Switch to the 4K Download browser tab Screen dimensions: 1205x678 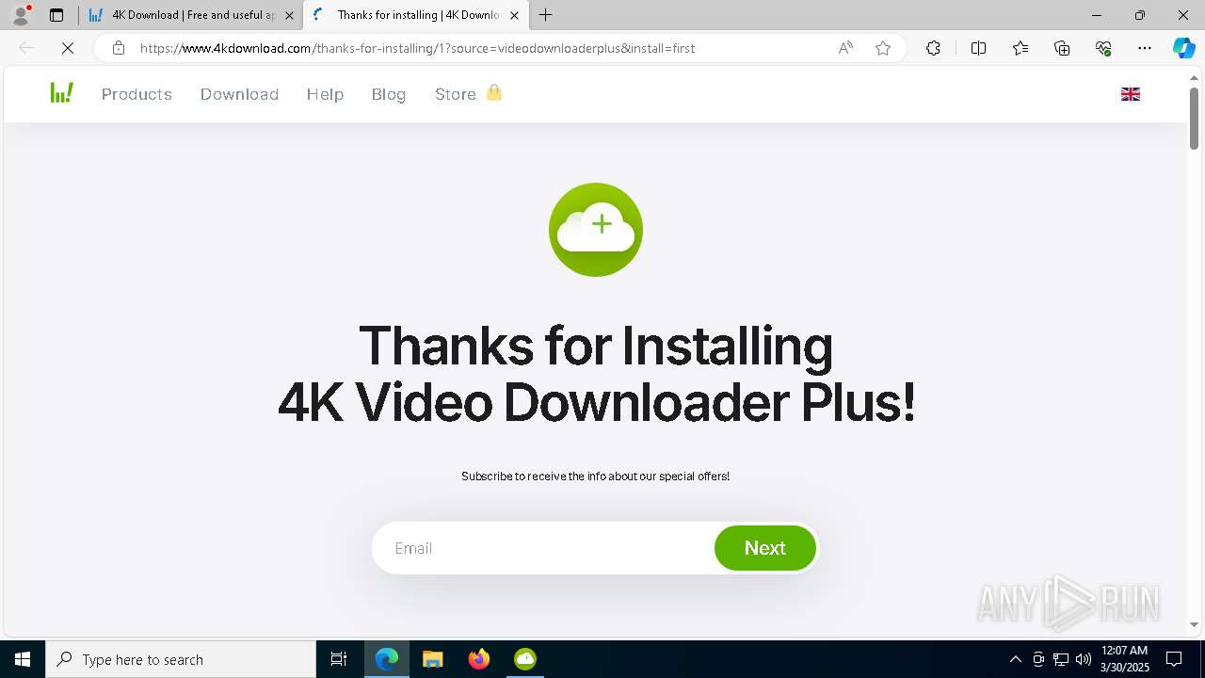[191, 15]
